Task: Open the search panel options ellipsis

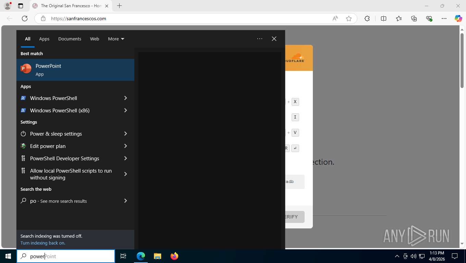Action: point(260,39)
